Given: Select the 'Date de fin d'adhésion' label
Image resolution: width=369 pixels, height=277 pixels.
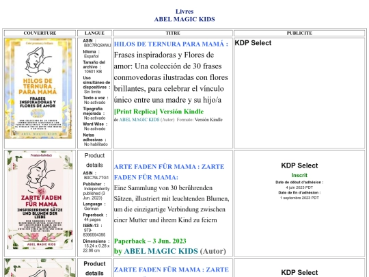Looking at the screenshot, I should (x=299, y=193).
